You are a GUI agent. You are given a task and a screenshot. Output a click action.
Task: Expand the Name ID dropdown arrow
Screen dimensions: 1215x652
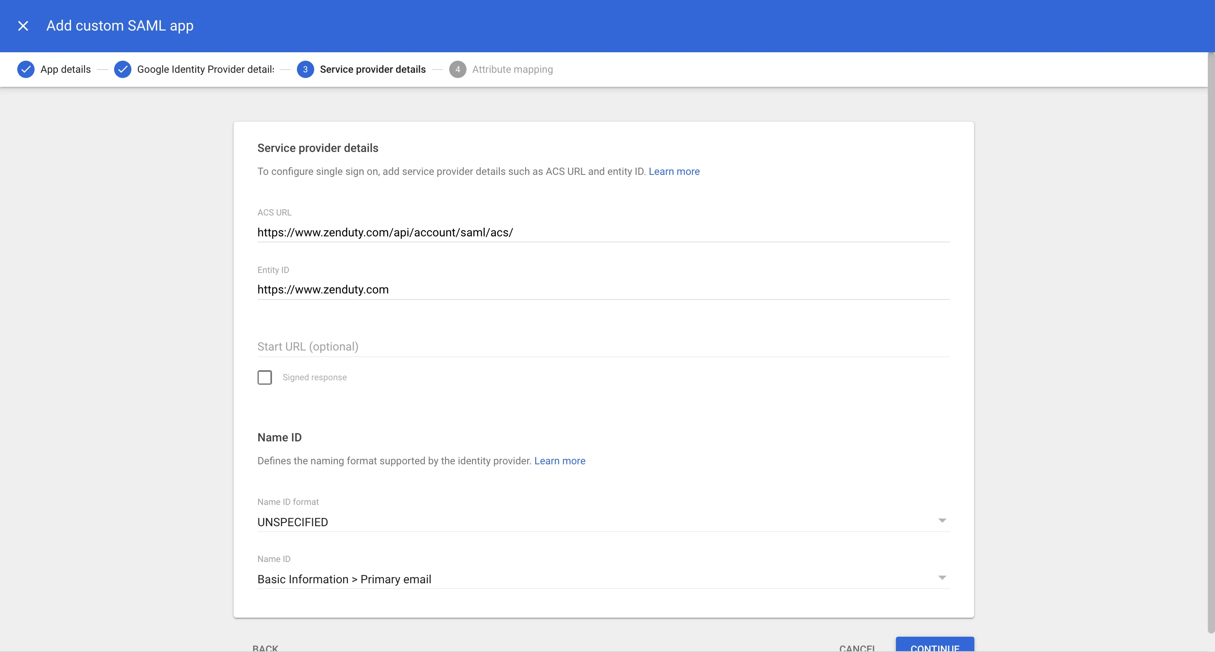pyautogui.click(x=942, y=578)
